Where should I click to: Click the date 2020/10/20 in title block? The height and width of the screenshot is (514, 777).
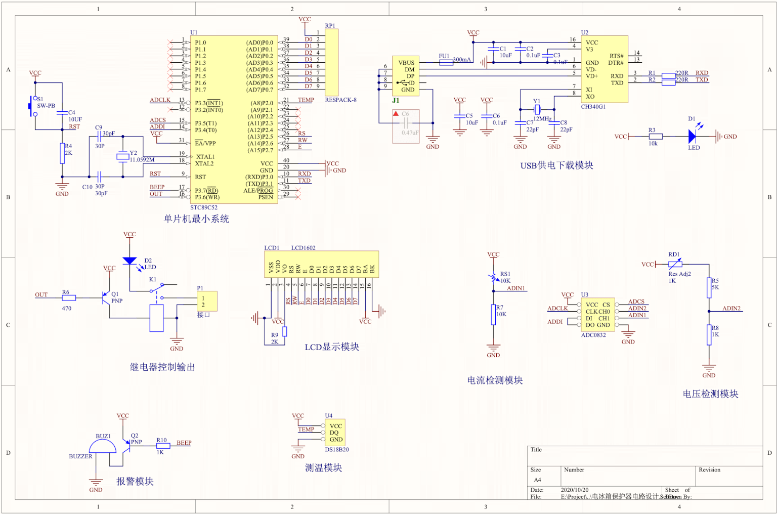pyautogui.click(x=575, y=490)
